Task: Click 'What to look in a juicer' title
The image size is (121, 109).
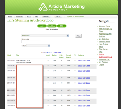Action: 23,60
